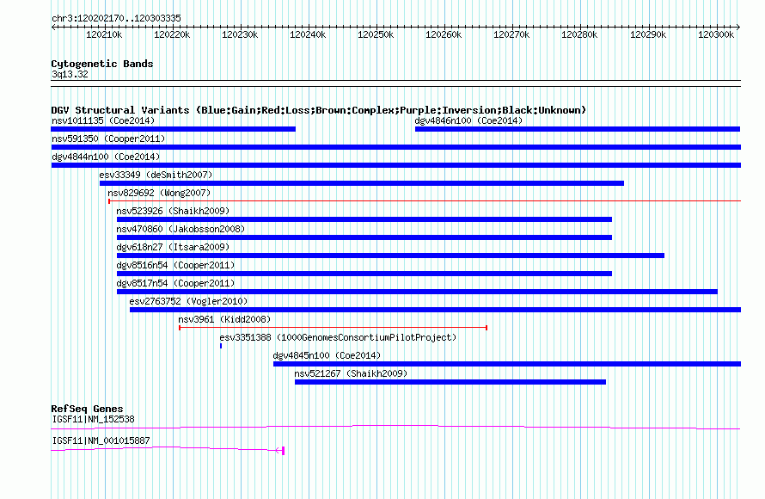Screen dimensions: 765x499
Task: Open the esv3351388 (1000GenomesConsortiumPilotProject) label
Action: (x=338, y=337)
